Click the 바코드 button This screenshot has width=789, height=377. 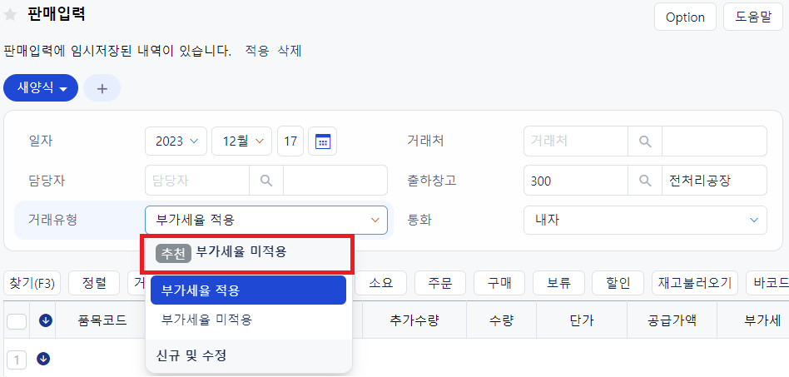[x=767, y=284]
